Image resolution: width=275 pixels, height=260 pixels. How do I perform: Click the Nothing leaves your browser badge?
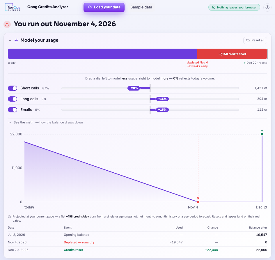click(234, 7)
